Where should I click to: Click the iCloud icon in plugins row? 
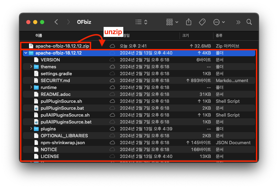[112, 129]
